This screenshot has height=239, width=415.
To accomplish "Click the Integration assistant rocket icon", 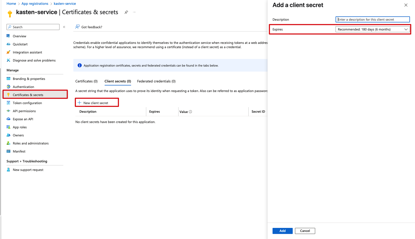I will point(8,52).
